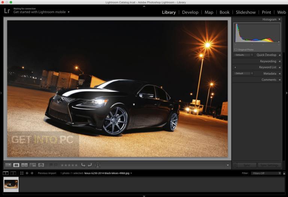Switch to Book module
The image size is (288, 197).
click(225, 12)
